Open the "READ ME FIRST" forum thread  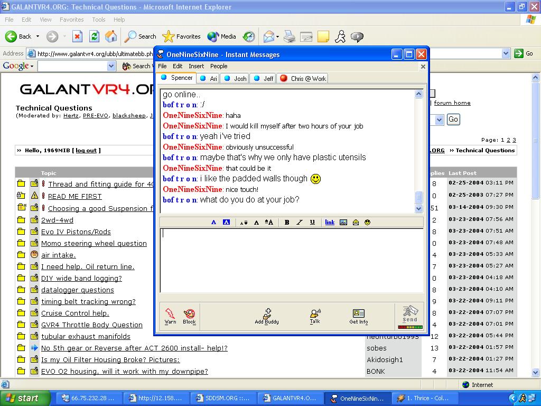click(x=74, y=196)
